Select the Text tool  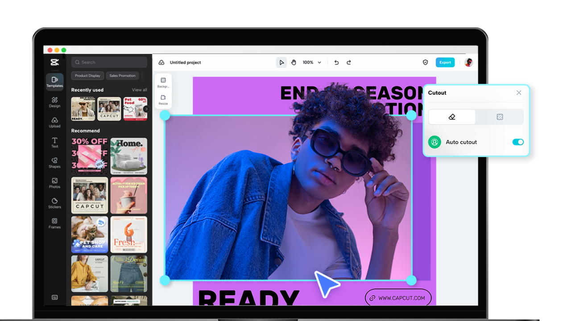[54, 142]
